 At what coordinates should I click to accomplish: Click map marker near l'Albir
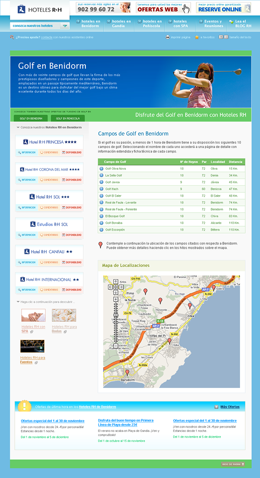(169, 341)
